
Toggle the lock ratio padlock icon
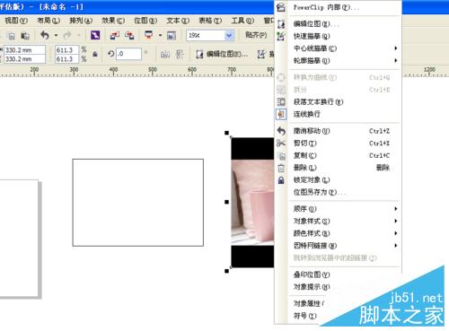pyautogui.click(x=95, y=54)
